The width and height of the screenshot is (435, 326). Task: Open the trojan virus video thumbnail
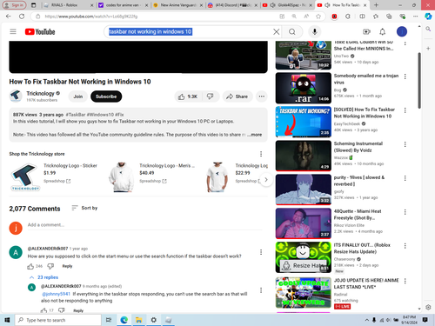click(304, 88)
